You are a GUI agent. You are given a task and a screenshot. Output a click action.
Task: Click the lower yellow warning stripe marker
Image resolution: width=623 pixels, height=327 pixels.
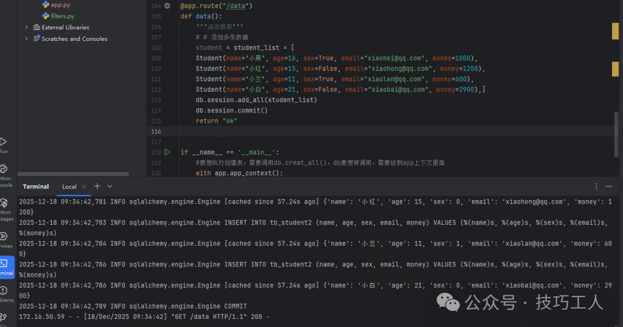point(615,69)
